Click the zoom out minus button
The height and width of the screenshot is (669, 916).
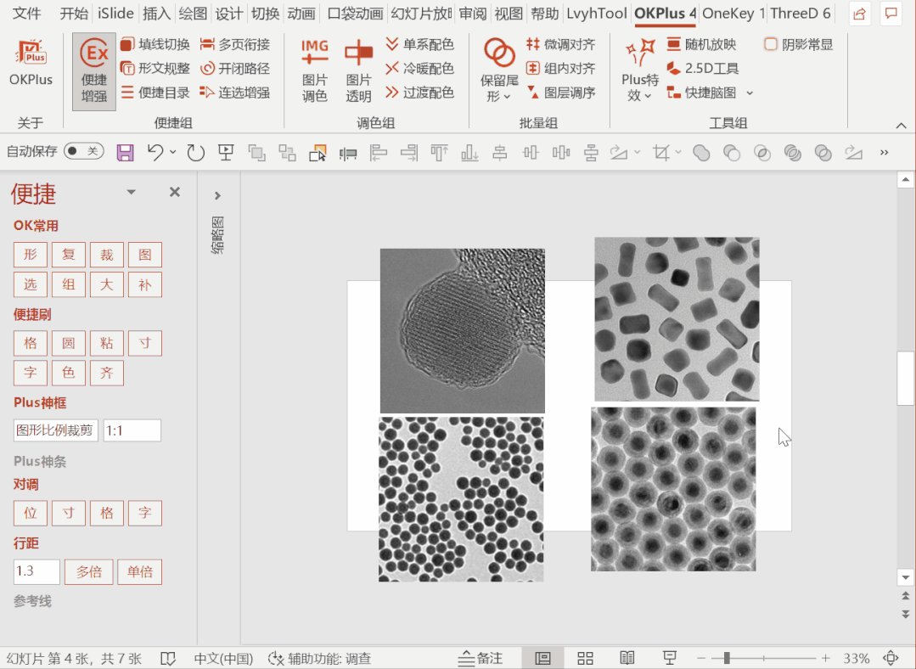tap(701, 659)
